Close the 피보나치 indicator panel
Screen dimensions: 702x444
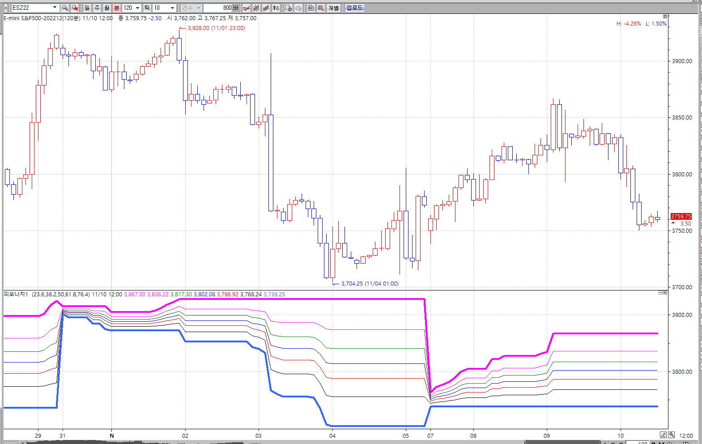coord(665,292)
